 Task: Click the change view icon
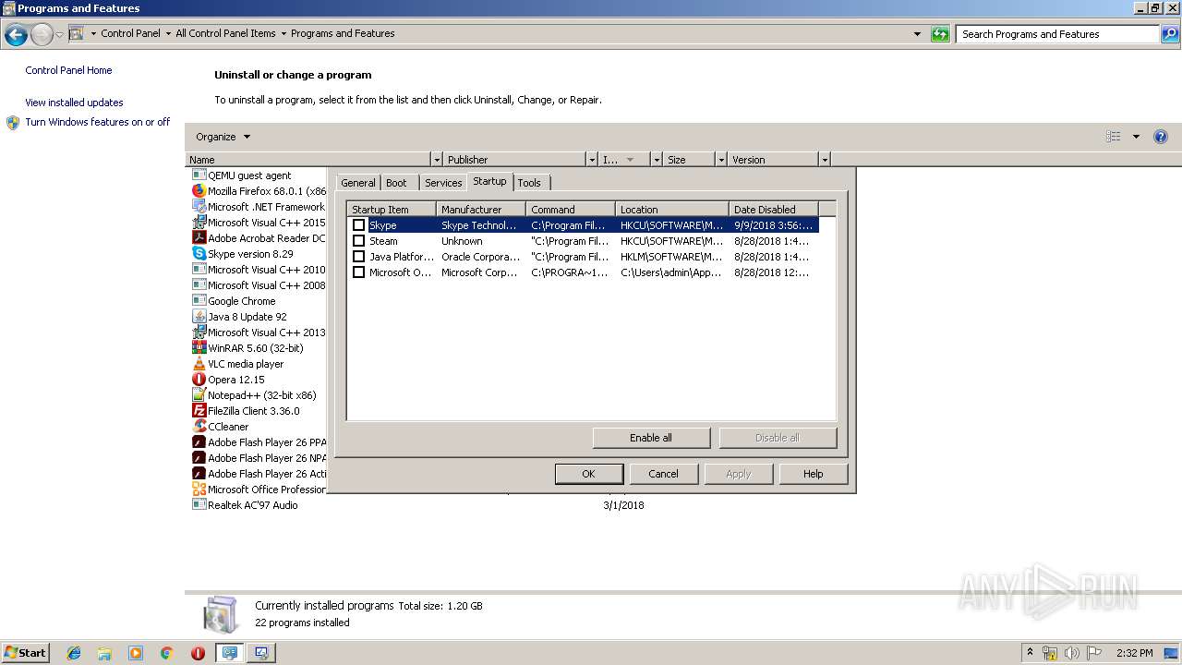1114,137
